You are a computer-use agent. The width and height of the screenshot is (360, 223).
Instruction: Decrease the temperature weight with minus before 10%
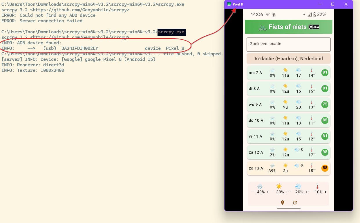tap(310, 192)
